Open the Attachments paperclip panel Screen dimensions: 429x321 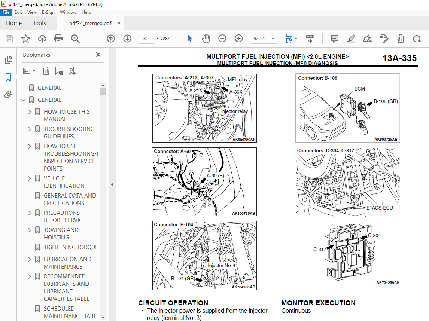(8, 95)
